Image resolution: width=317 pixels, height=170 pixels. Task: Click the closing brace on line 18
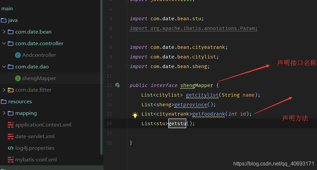click(131, 143)
